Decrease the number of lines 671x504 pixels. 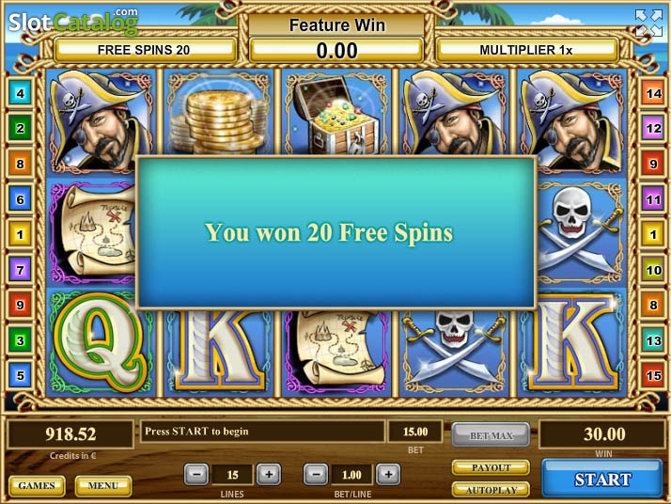(x=196, y=475)
